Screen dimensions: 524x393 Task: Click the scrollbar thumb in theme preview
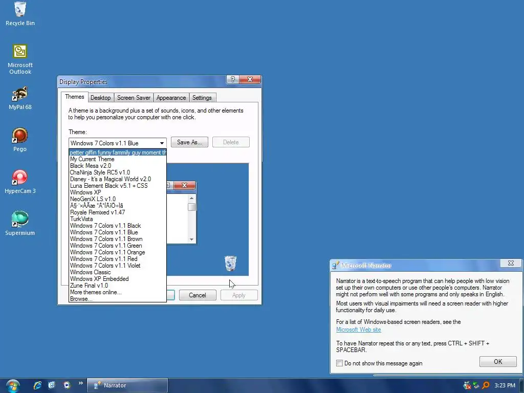coord(191,207)
